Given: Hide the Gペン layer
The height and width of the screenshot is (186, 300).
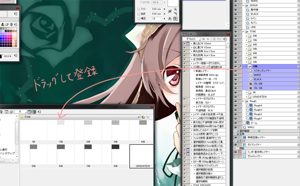Looking at the screenshot, I should 235,18.
